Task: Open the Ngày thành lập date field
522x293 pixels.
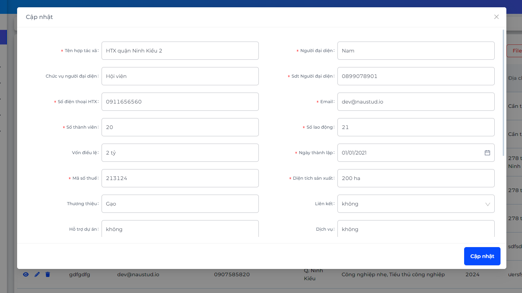Action: tap(416, 153)
